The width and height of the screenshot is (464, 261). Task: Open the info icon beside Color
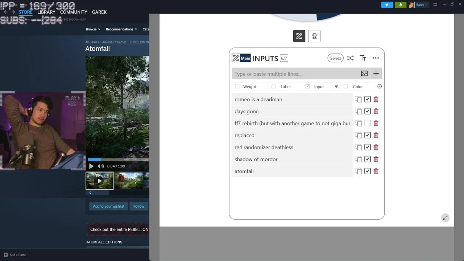pos(380,86)
